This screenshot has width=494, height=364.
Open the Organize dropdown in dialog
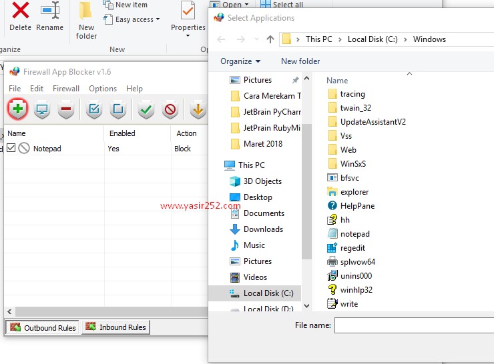click(x=240, y=61)
